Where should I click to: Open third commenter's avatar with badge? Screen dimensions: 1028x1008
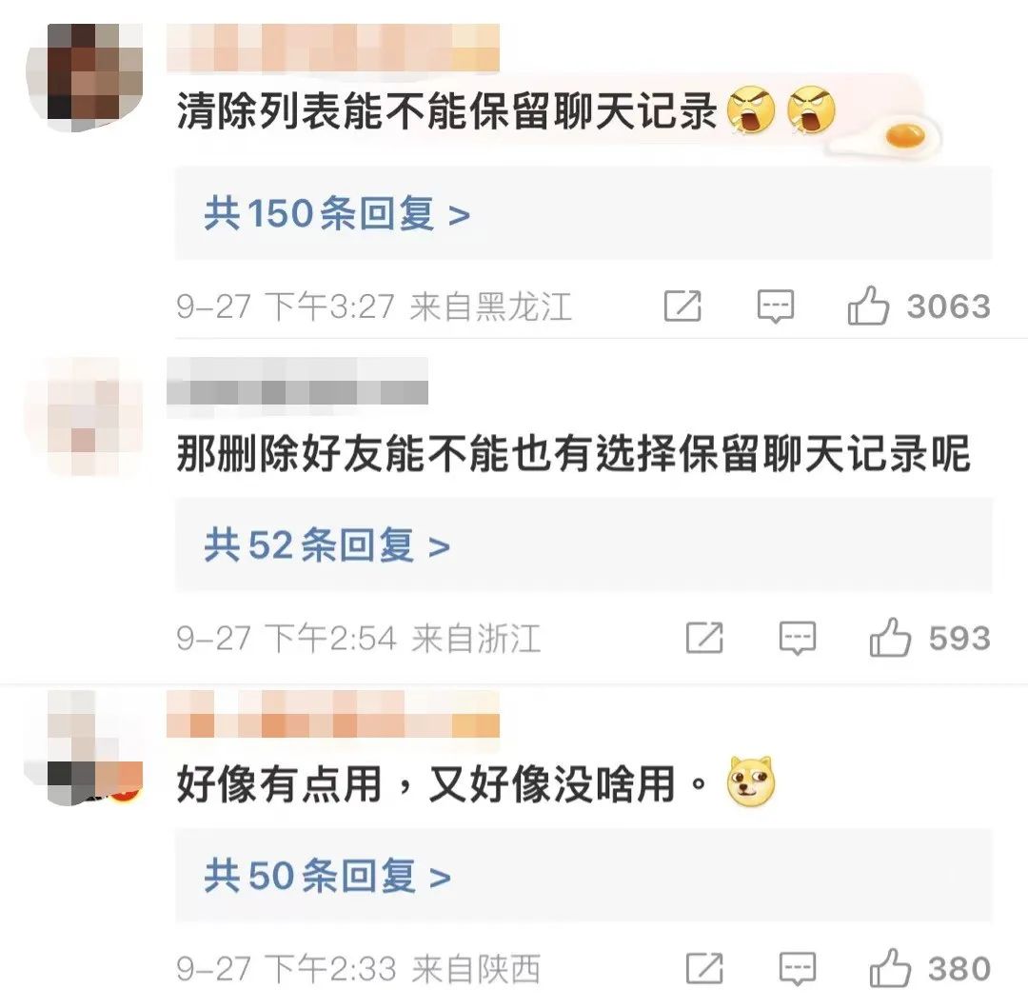point(84,747)
